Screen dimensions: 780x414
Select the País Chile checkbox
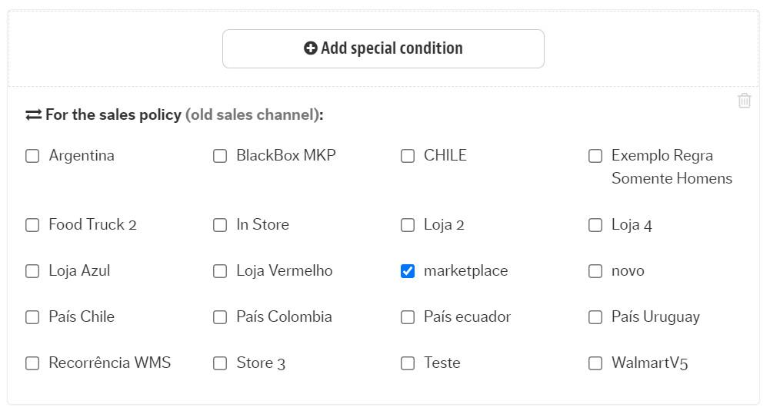[x=32, y=317]
